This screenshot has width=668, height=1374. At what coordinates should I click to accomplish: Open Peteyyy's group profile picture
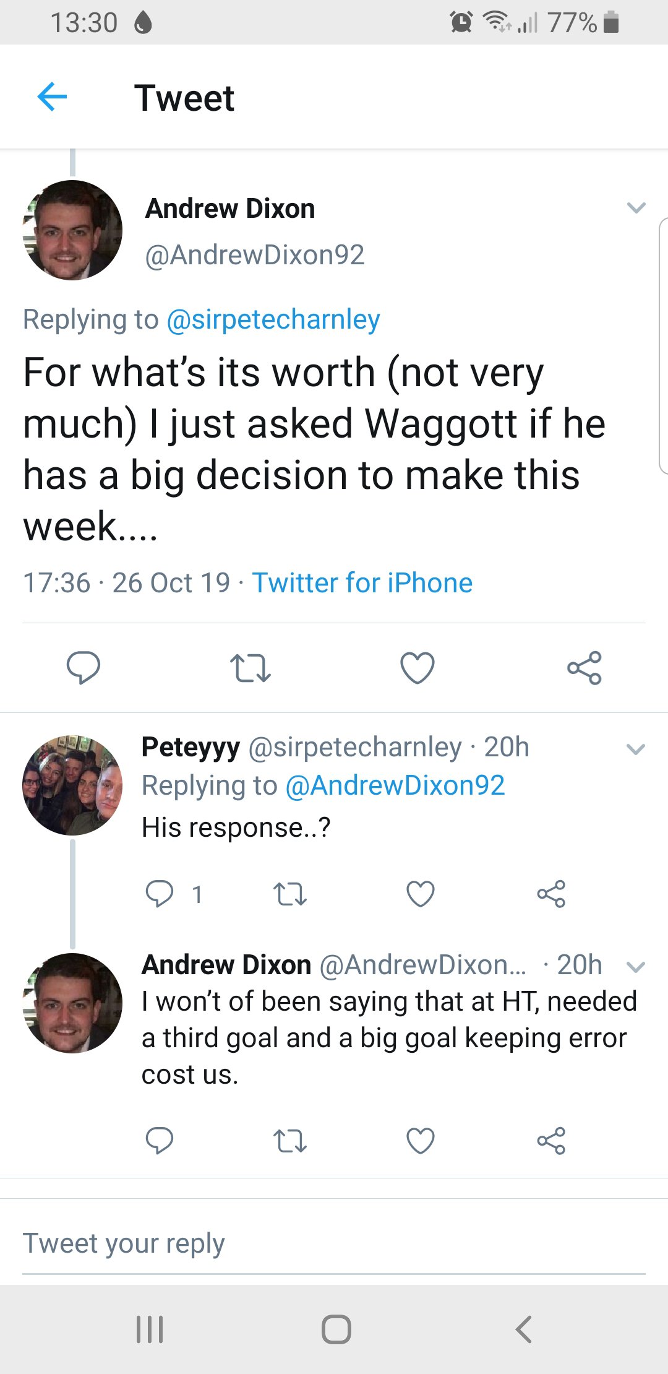(x=72, y=785)
